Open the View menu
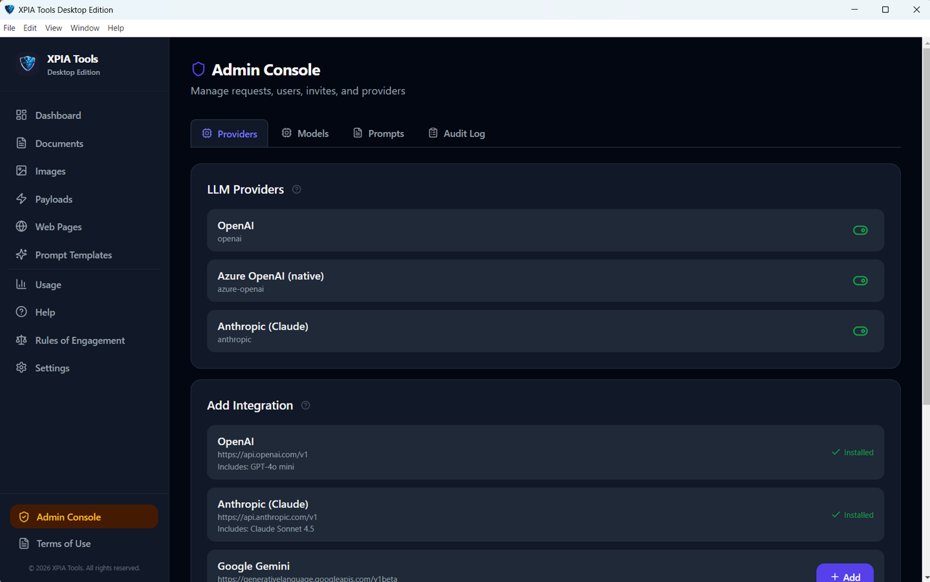 (x=54, y=28)
